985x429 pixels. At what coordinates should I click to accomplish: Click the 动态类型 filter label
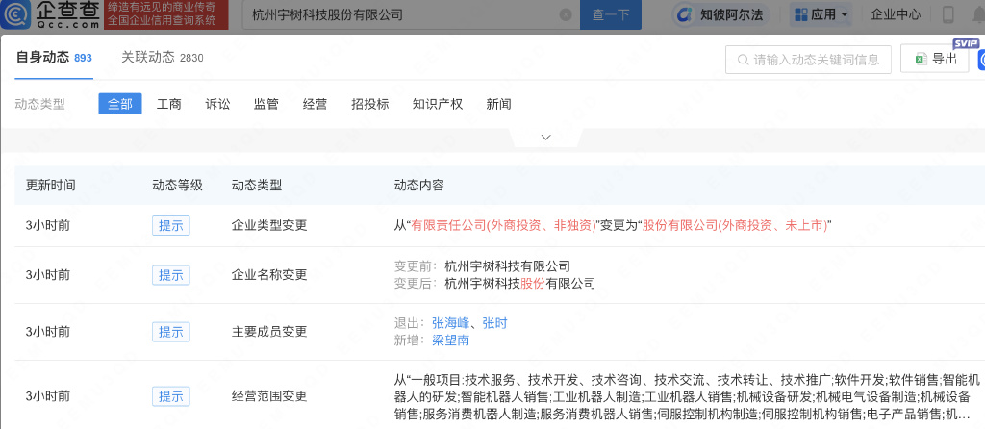coord(40,104)
